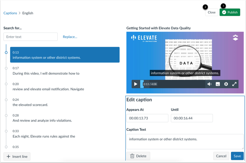The image size is (246, 163).
Task: Toggle the closed captions icon in player
Action: (218, 84)
